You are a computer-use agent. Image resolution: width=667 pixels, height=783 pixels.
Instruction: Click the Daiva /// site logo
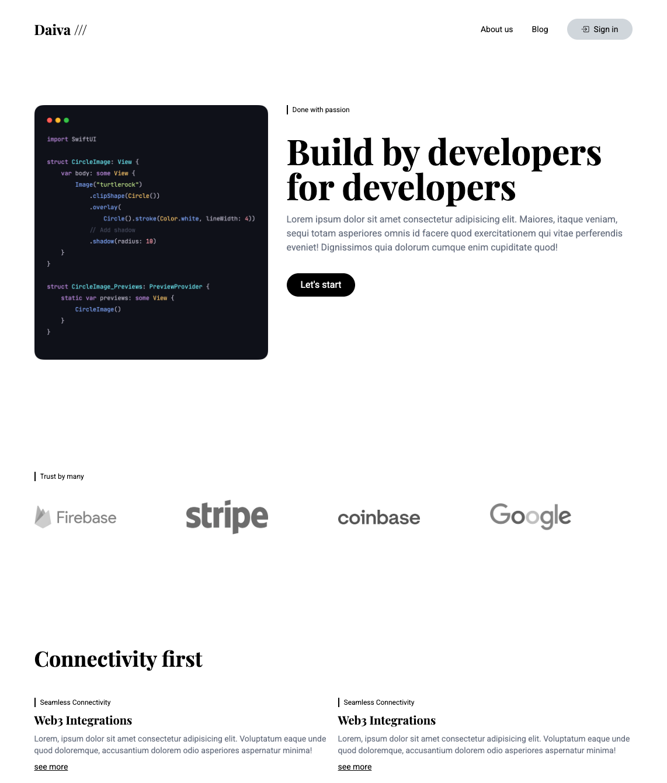click(60, 30)
